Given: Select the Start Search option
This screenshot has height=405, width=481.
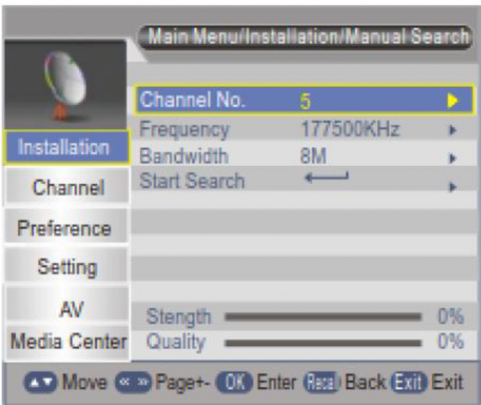Looking at the screenshot, I should tap(192, 181).
